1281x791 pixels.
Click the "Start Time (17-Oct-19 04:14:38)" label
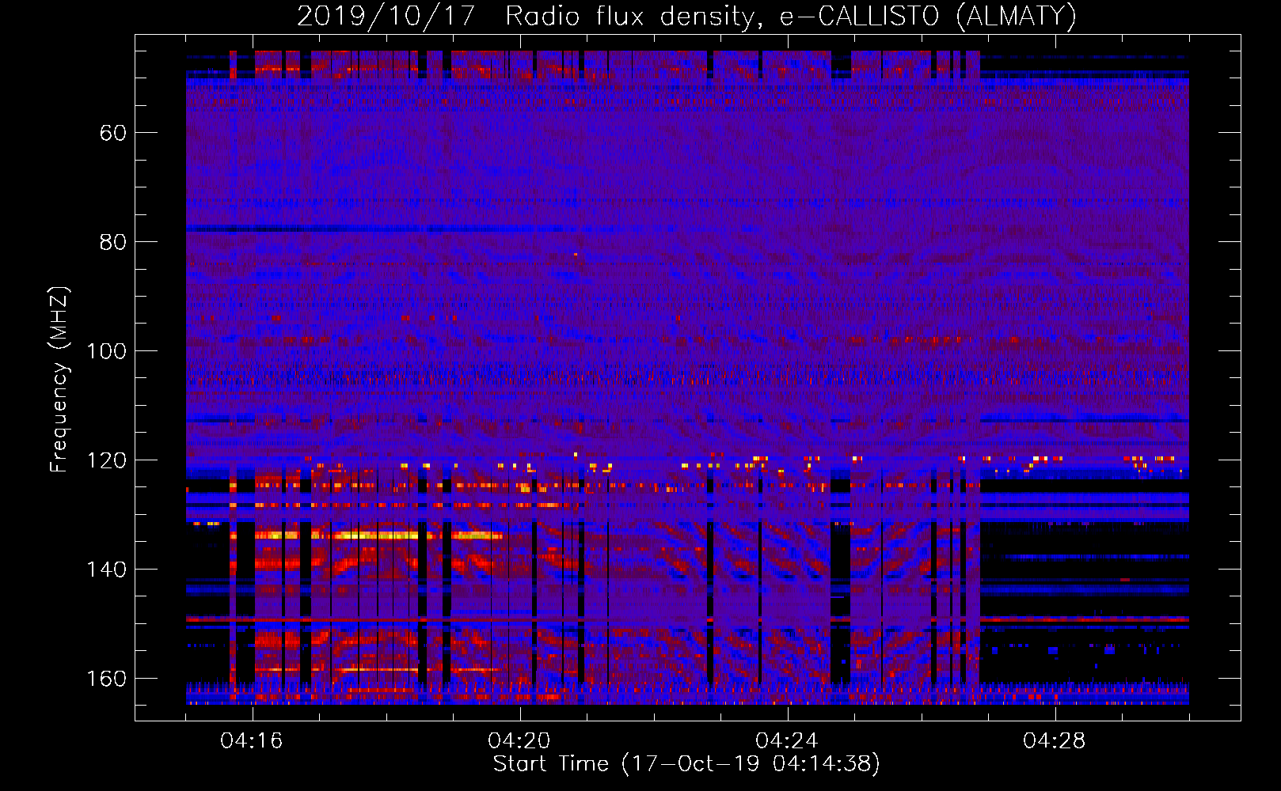686,764
